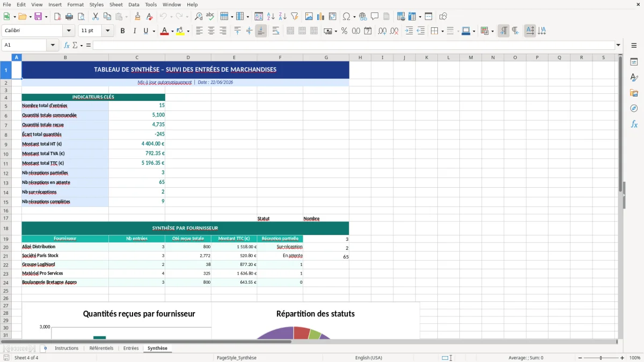Click Define Print Area icon

pos(400,17)
